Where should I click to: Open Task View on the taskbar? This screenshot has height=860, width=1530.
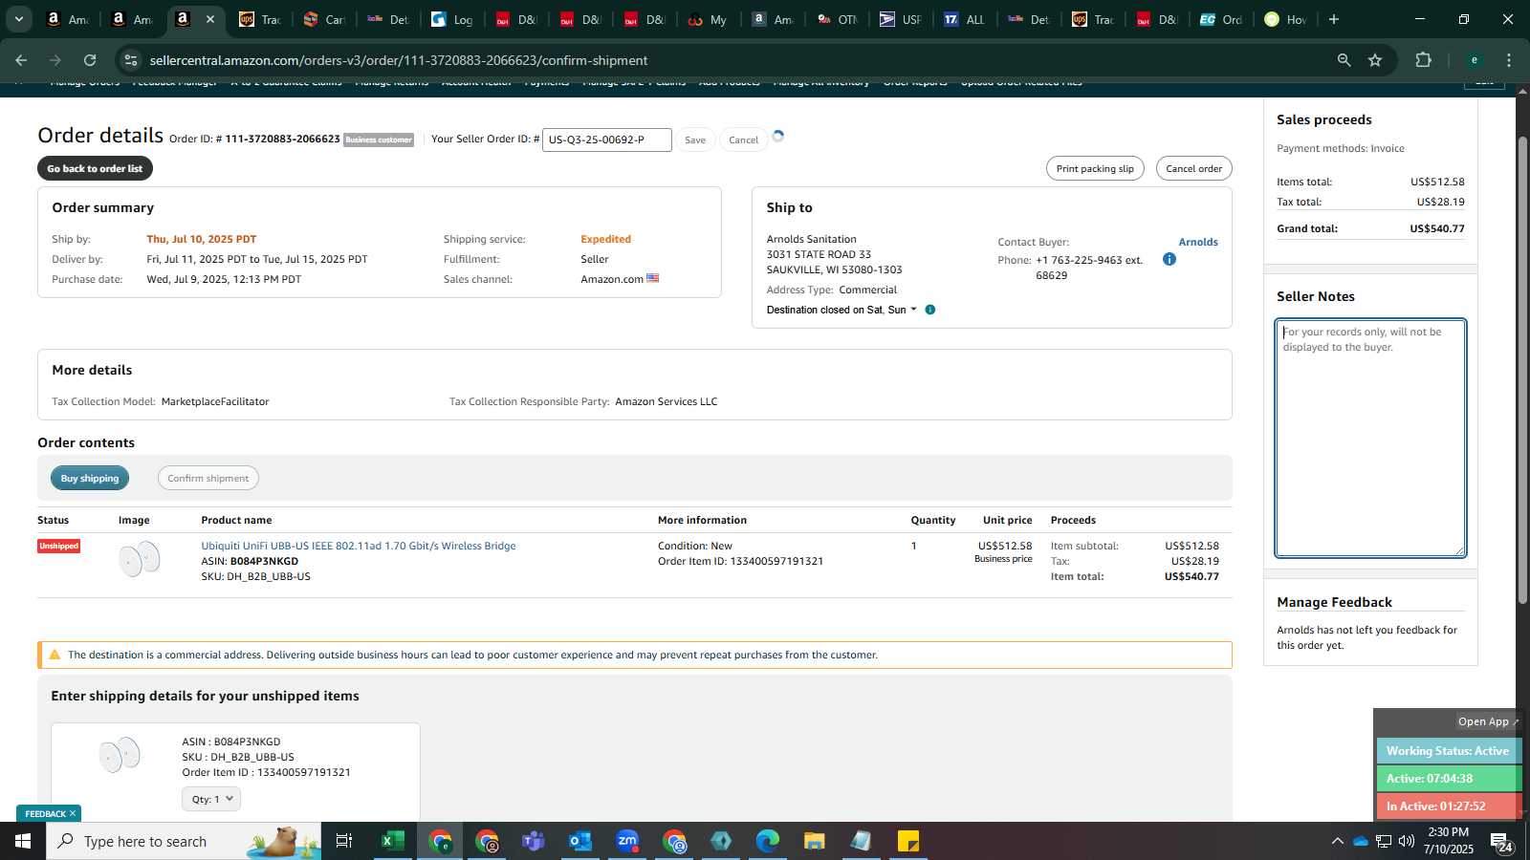344,841
